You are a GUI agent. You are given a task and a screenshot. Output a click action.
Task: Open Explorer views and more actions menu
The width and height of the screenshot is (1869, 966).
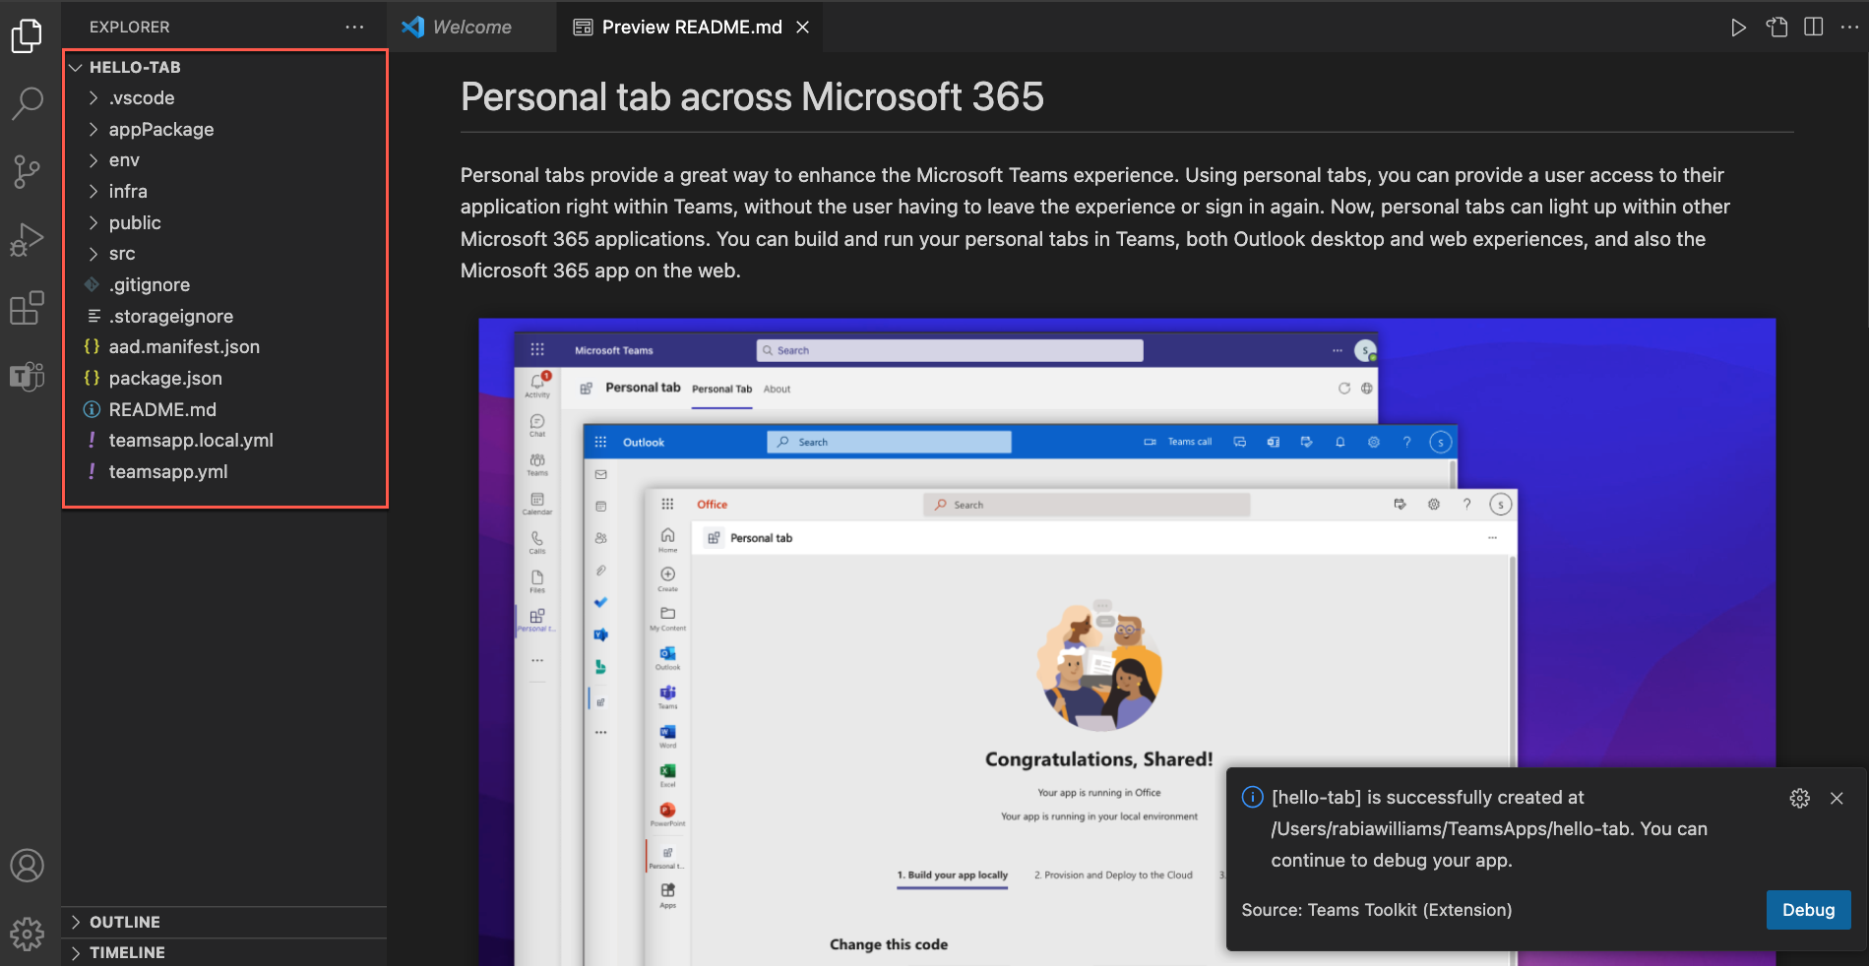coord(354,28)
